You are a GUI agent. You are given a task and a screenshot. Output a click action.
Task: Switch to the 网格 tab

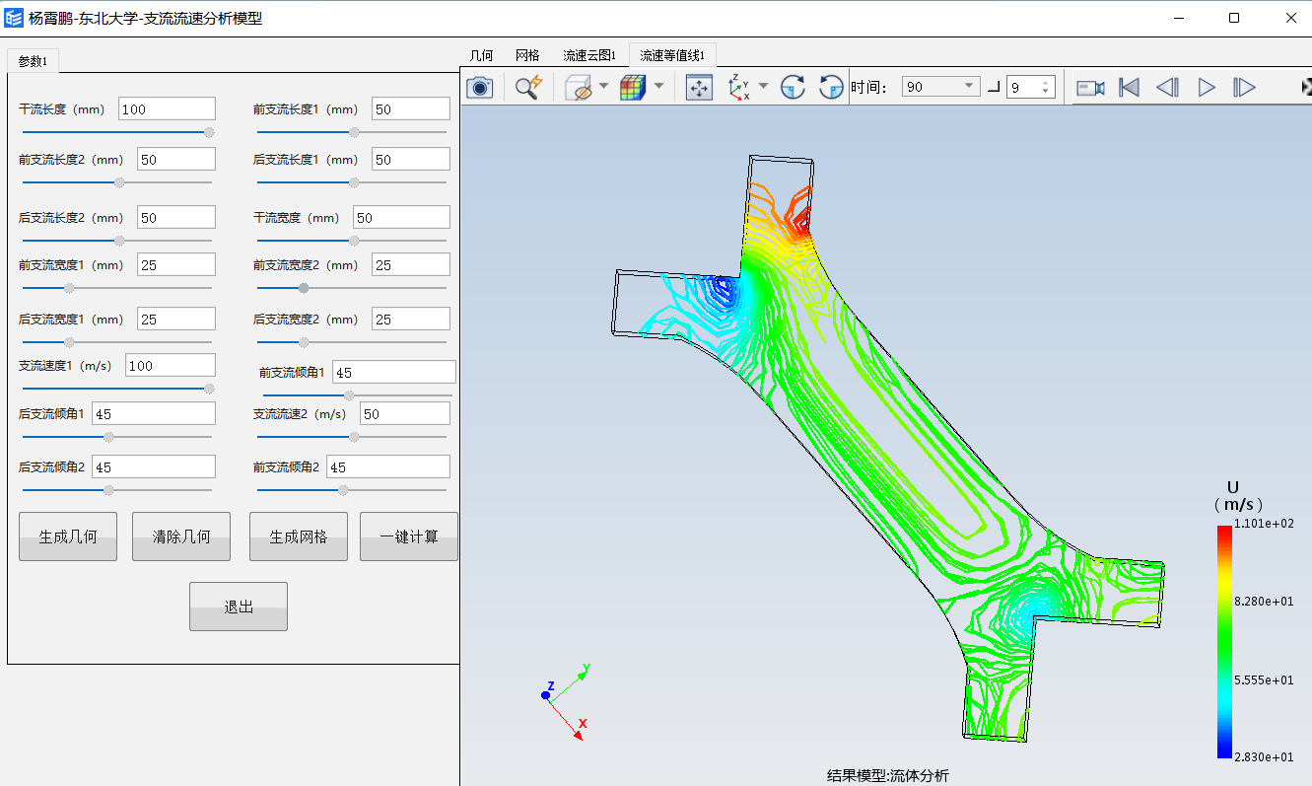pos(528,55)
